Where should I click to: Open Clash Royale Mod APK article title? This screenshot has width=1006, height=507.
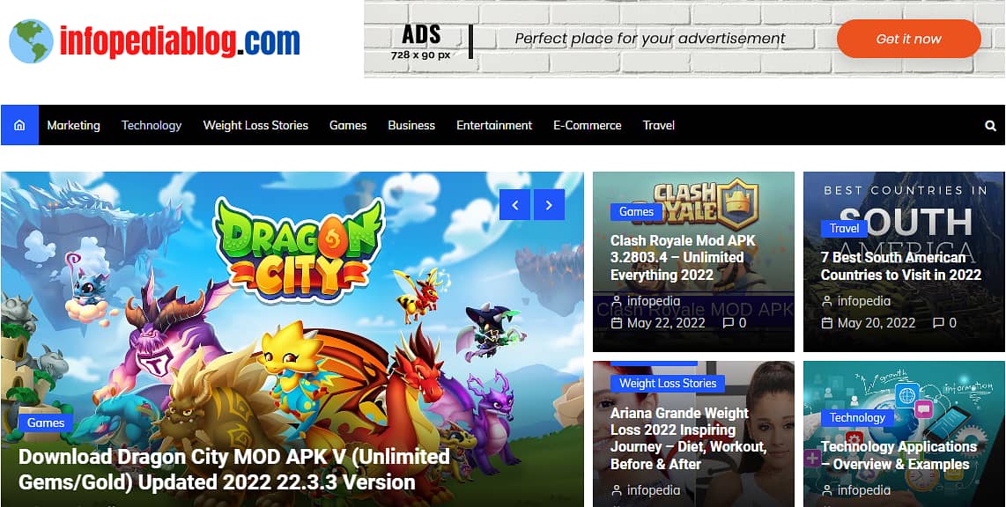pos(684,258)
